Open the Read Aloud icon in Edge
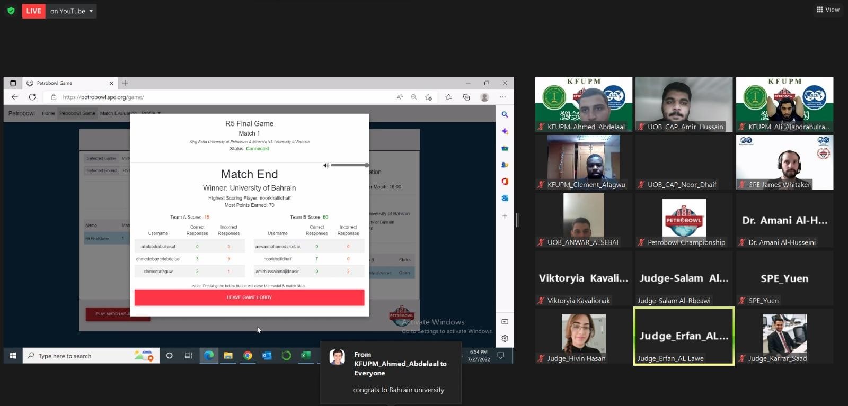848x406 pixels. pos(400,97)
